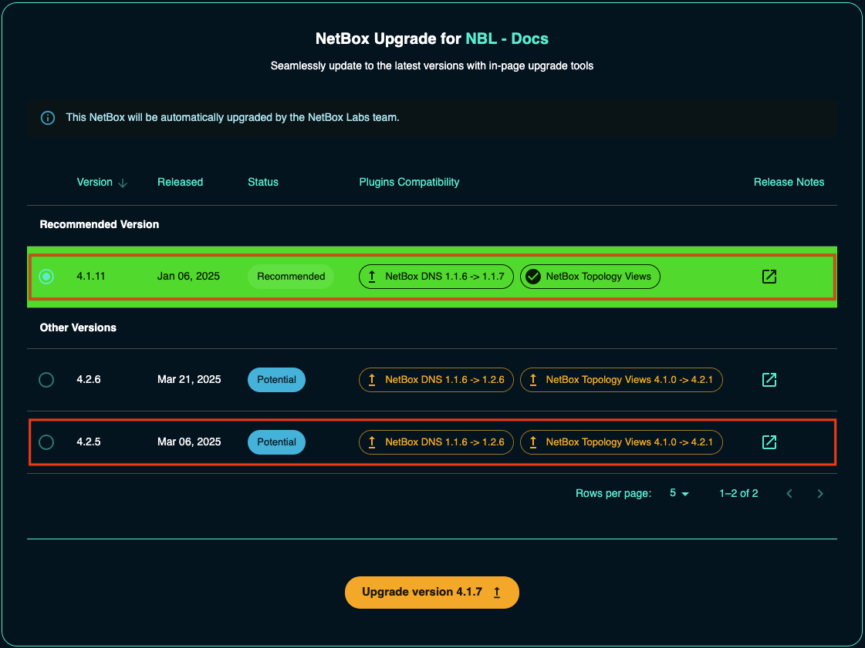Select the version 4.2.6 radio button
Image resolution: width=865 pixels, height=648 pixels.
click(x=46, y=380)
